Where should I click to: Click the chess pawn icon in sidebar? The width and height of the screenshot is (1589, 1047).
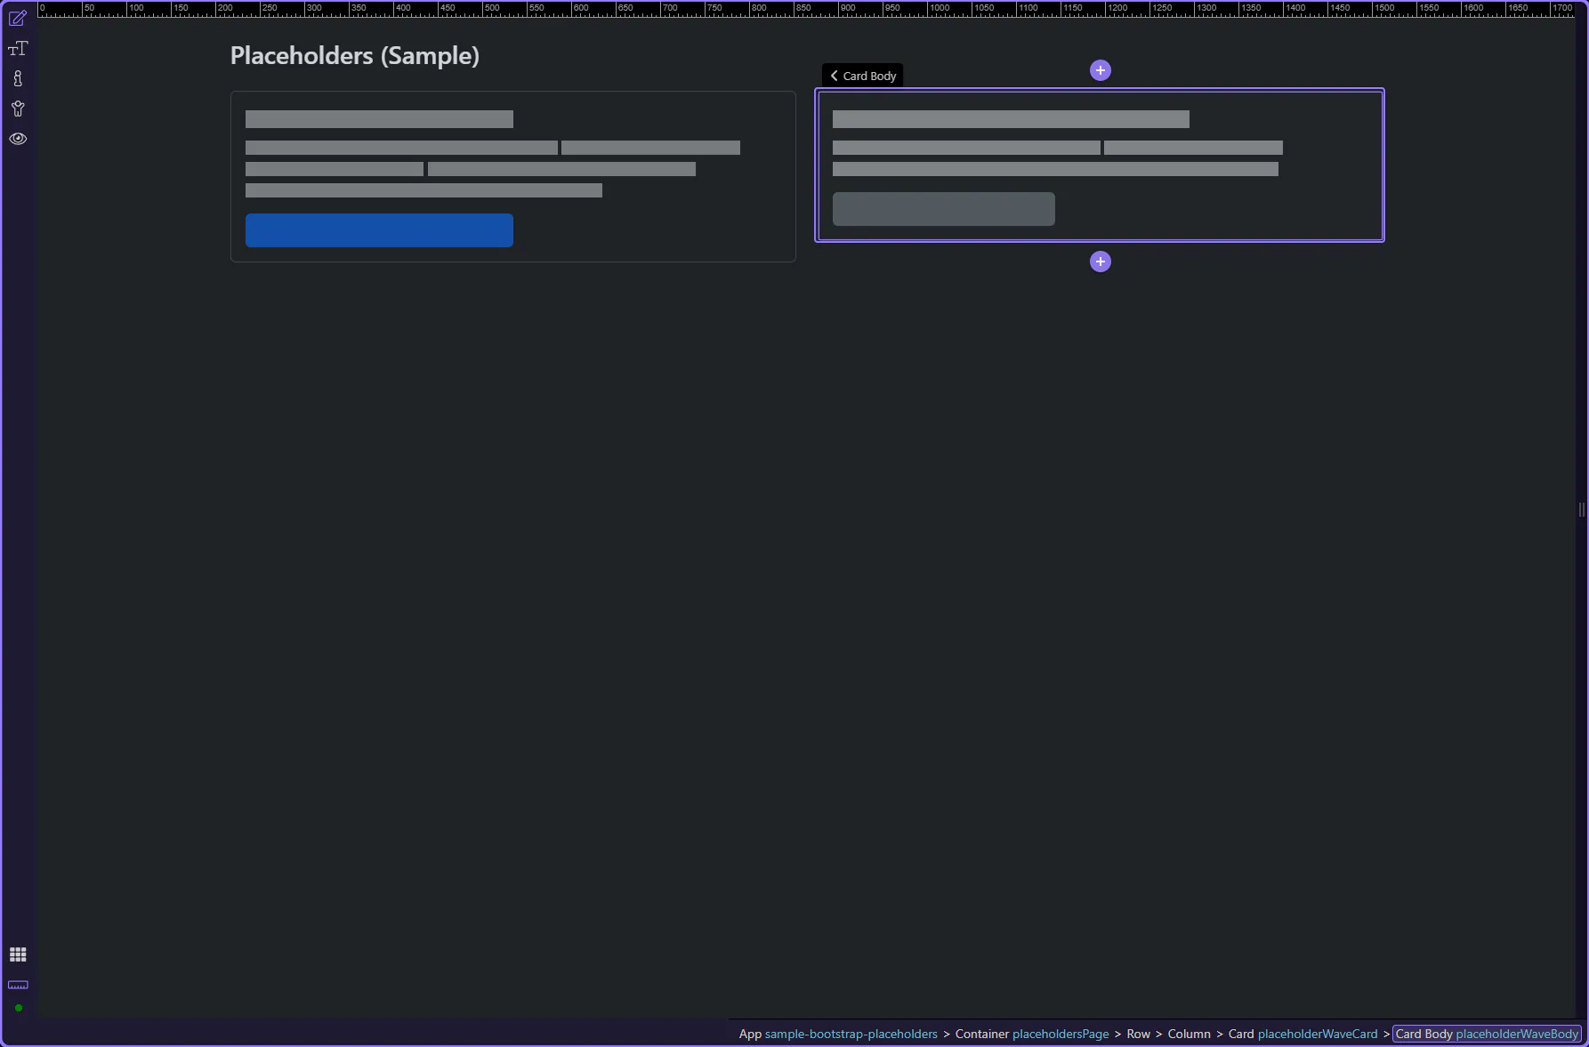click(x=18, y=79)
